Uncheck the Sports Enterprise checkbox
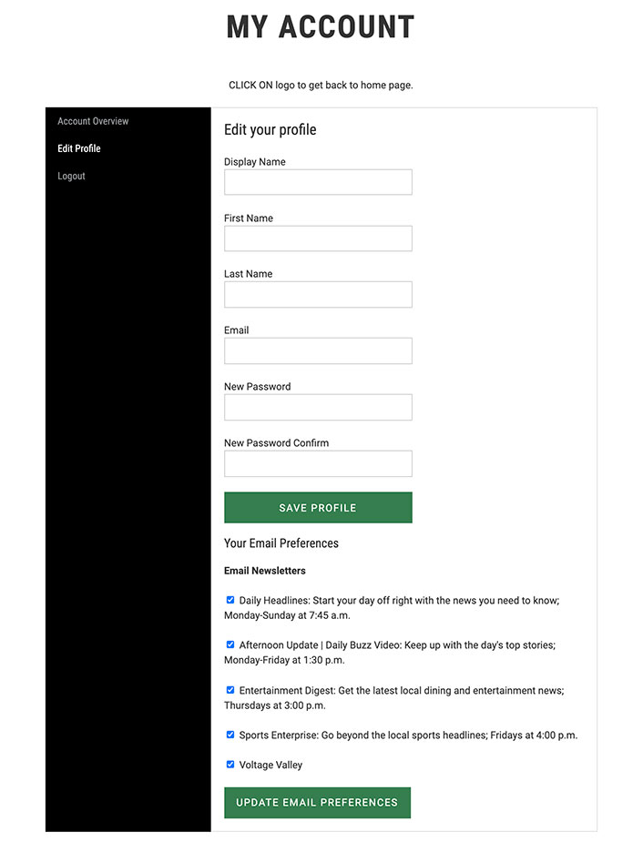Viewport: 643px width, 842px height. (x=230, y=735)
